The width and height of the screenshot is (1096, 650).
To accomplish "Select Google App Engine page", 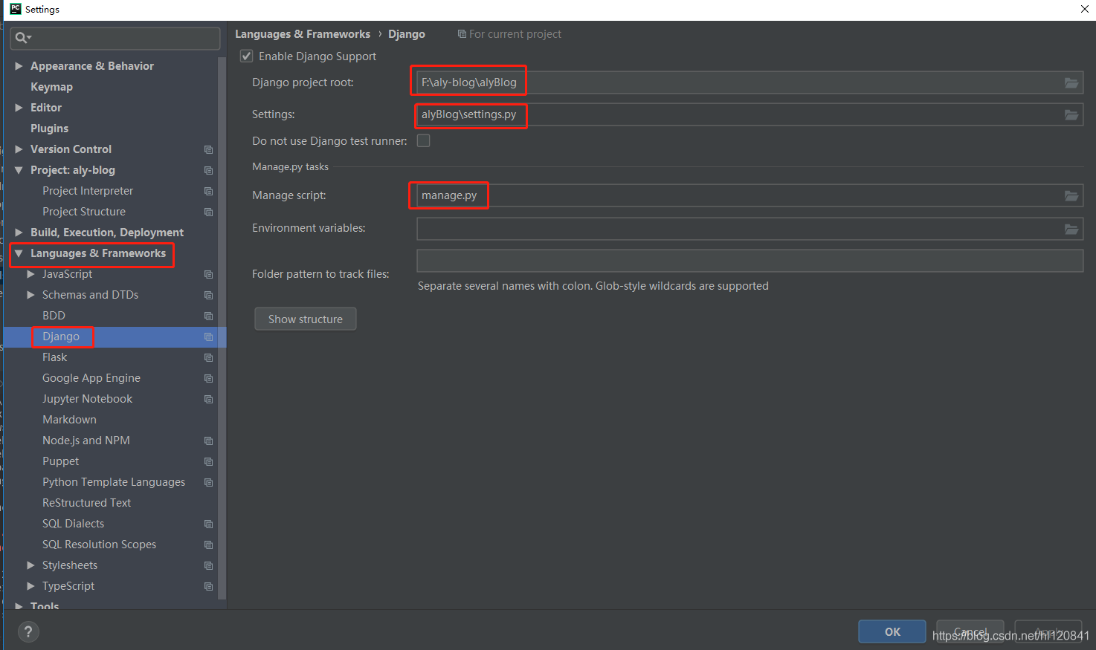I will click(x=91, y=378).
